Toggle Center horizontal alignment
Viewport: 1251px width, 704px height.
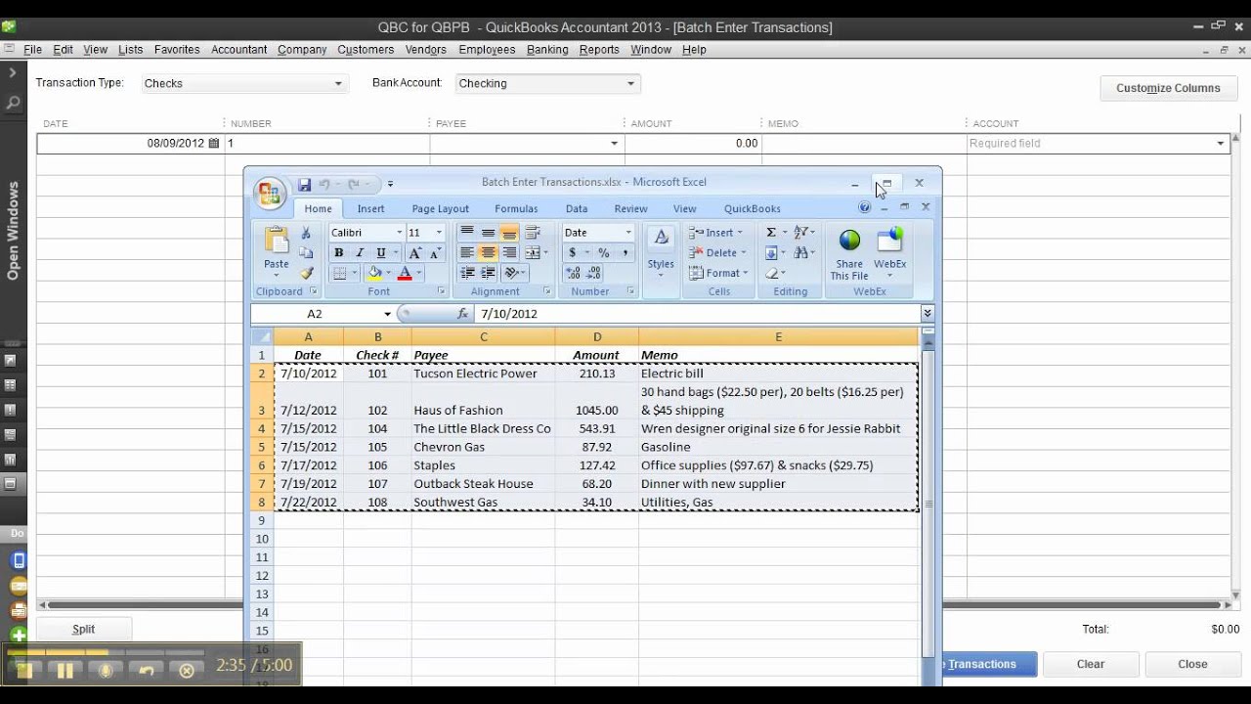(x=488, y=253)
